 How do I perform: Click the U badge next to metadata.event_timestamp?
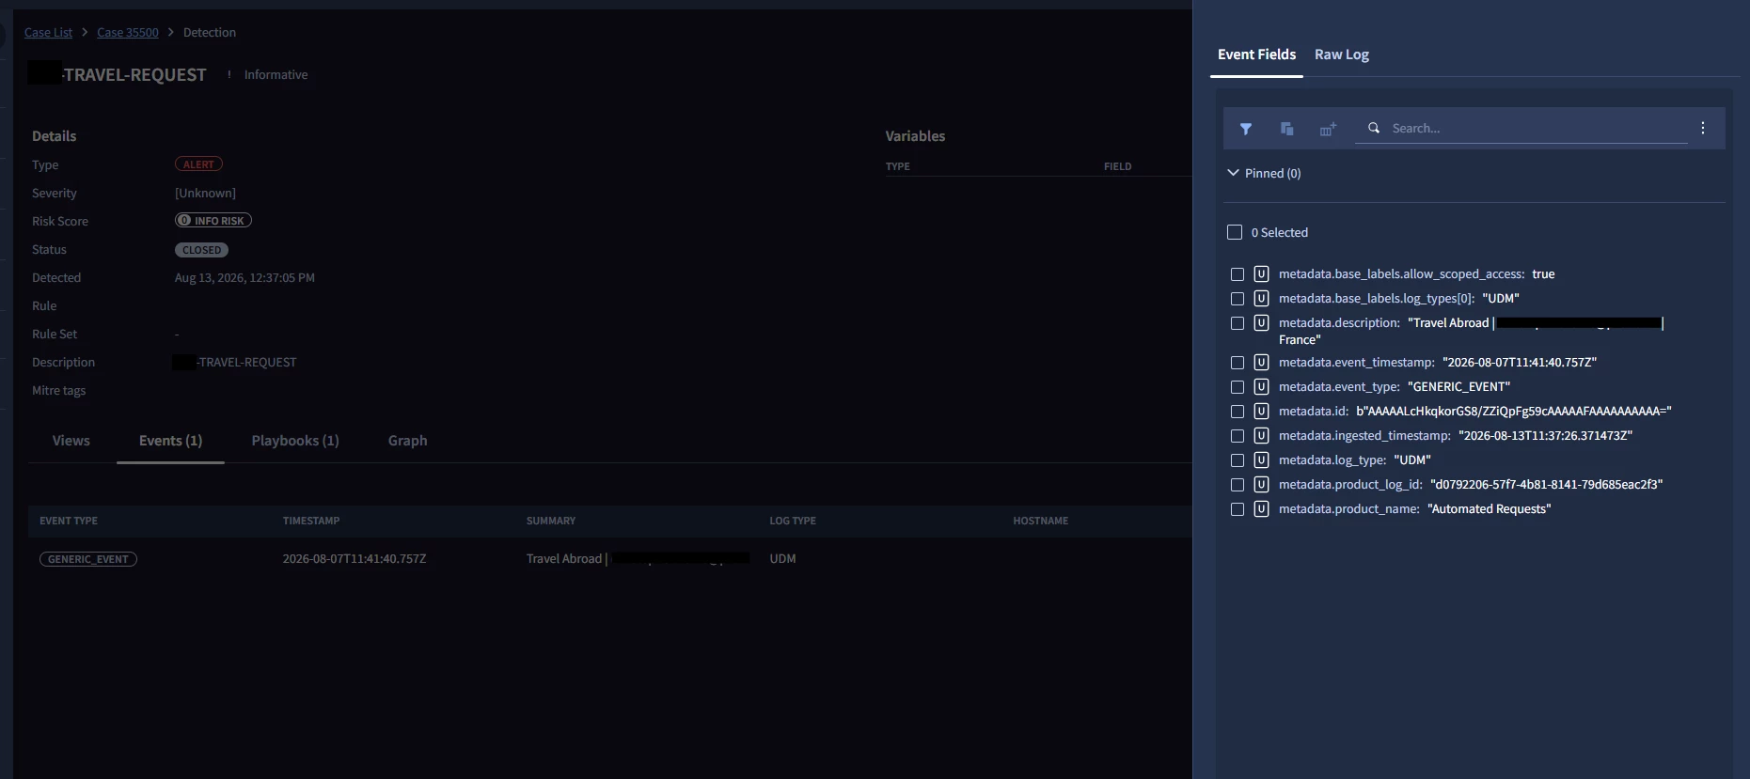pos(1261,362)
